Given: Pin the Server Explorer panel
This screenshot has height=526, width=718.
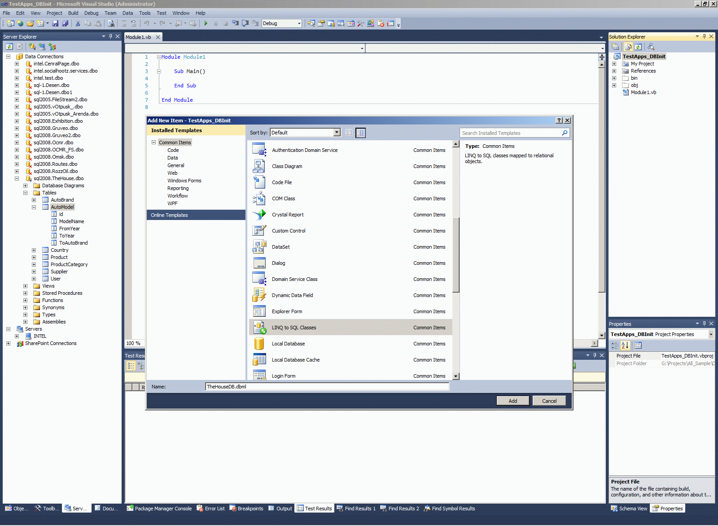Looking at the screenshot, I should pyautogui.click(x=110, y=36).
